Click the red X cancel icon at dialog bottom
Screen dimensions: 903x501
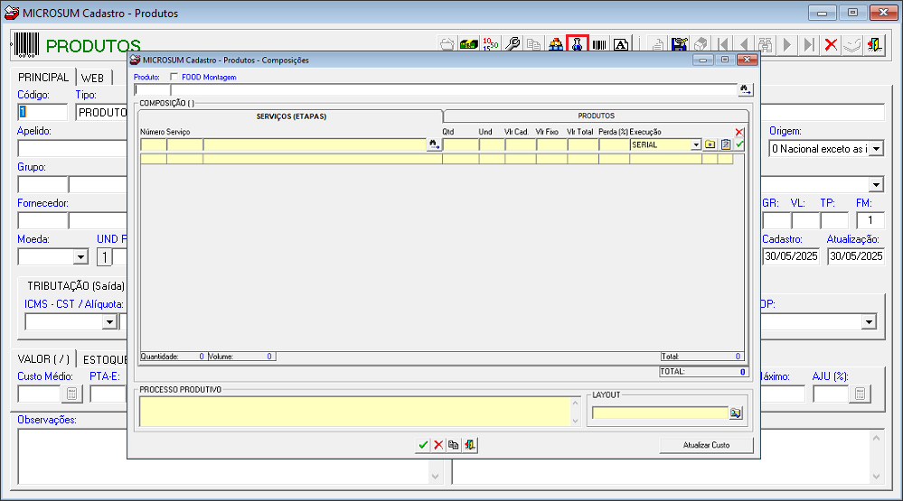437,445
